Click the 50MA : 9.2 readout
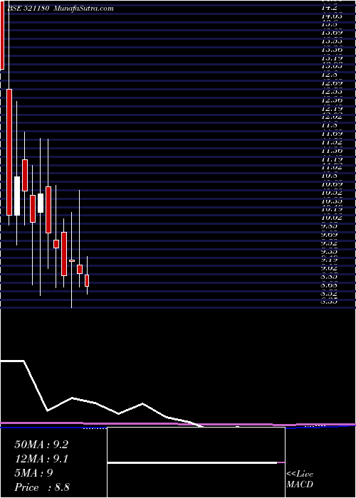The image size is (356, 498). pos(41,445)
